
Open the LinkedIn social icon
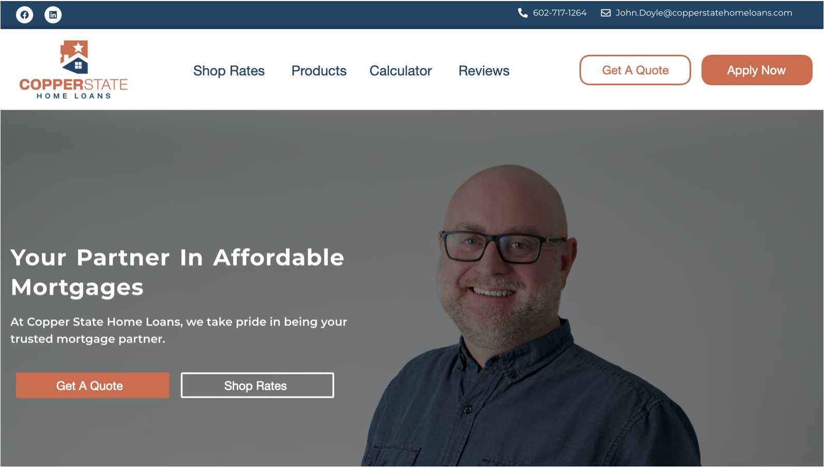point(53,14)
